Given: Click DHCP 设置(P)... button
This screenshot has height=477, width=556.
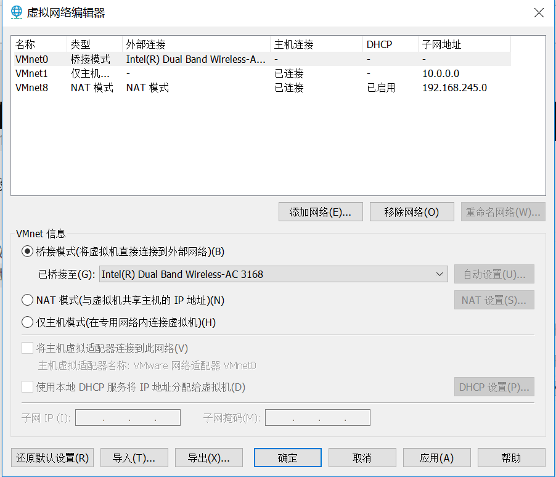Looking at the screenshot, I should coord(494,387).
